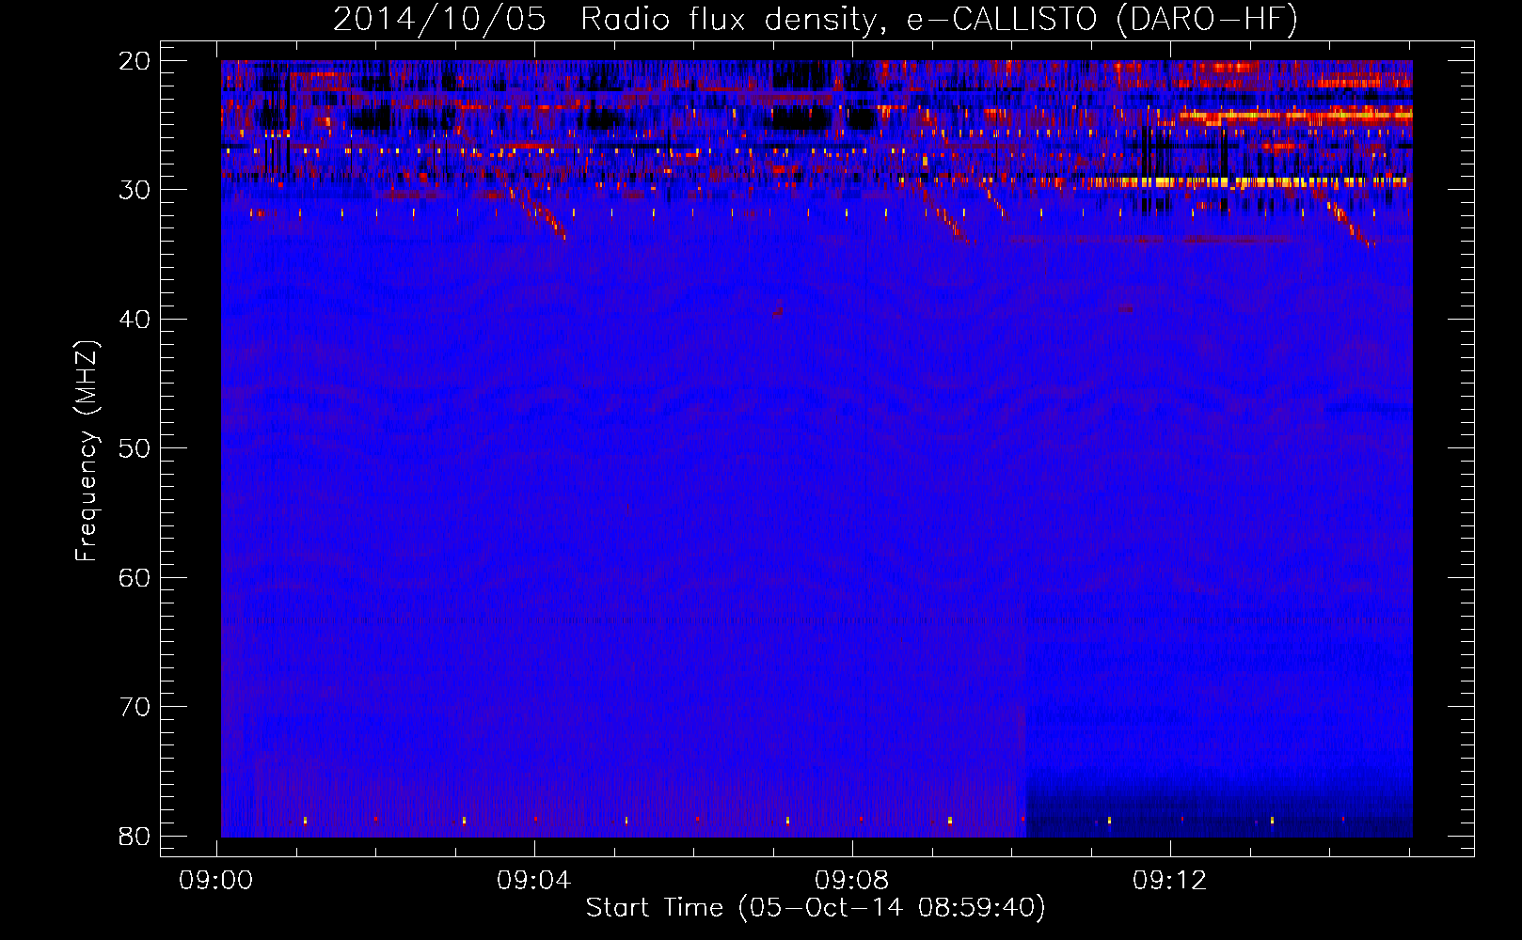Click the 'Start Time (05-Oct-14 08:59:40)' label
1522x940 pixels.
[x=816, y=908]
